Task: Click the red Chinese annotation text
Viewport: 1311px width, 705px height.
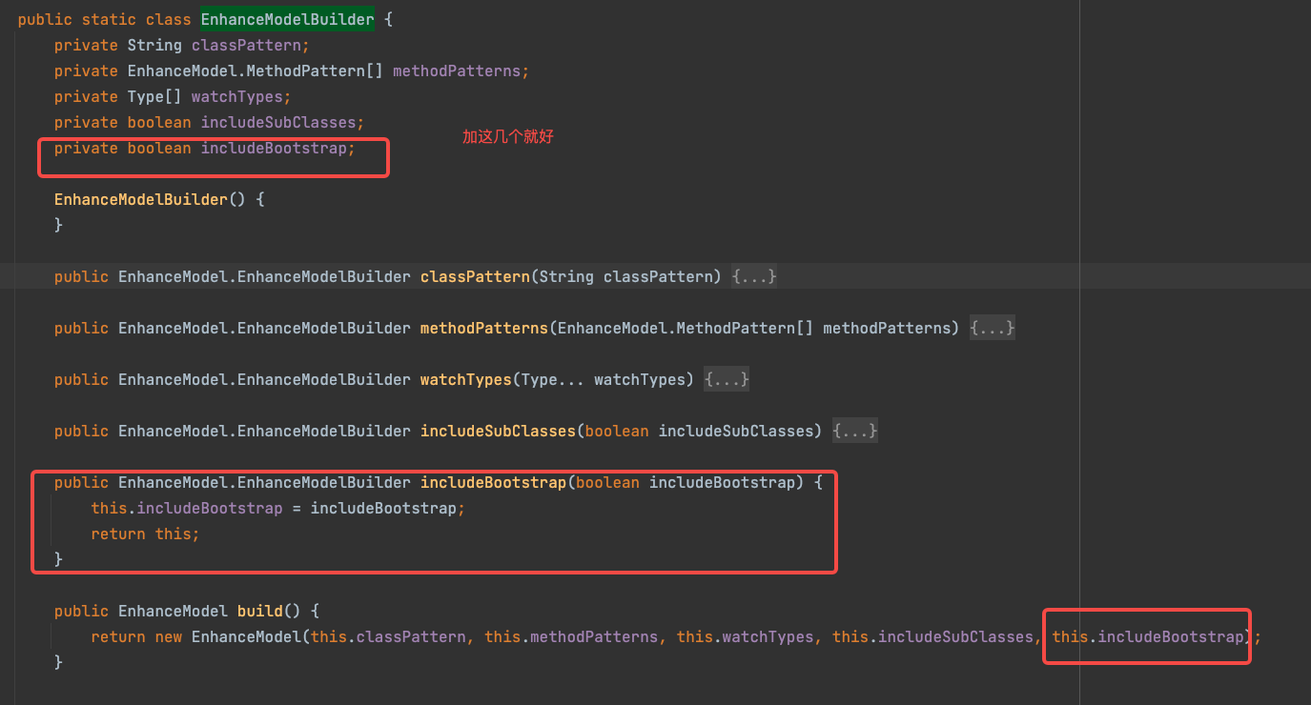Action: coord(507,137)
